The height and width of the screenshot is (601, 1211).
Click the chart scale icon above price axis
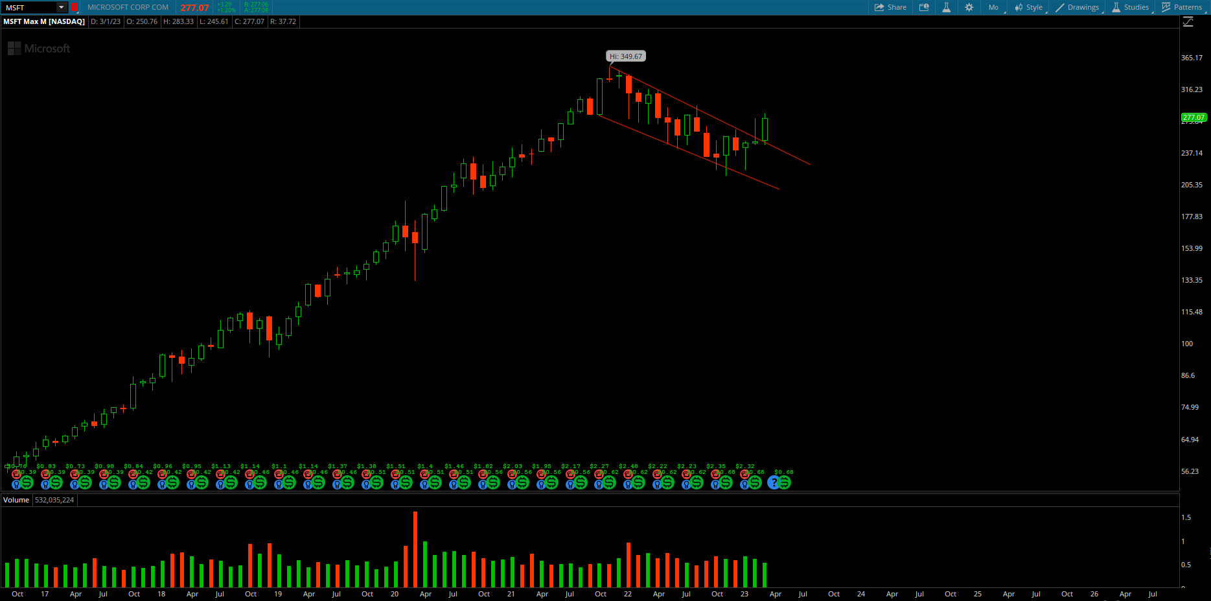(x=1188, y=22)
